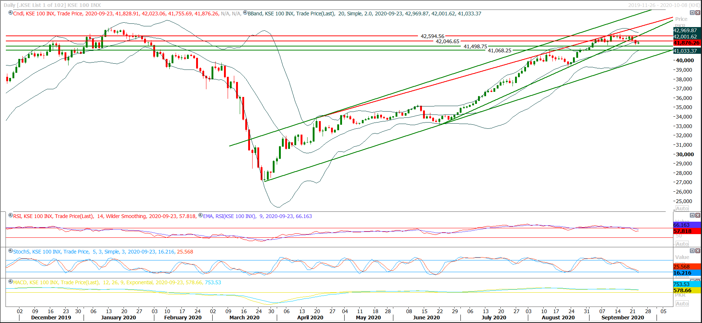Click the January 2020 time axis label
The height and width of the screenshot is (323, 702).
point(118,318)
